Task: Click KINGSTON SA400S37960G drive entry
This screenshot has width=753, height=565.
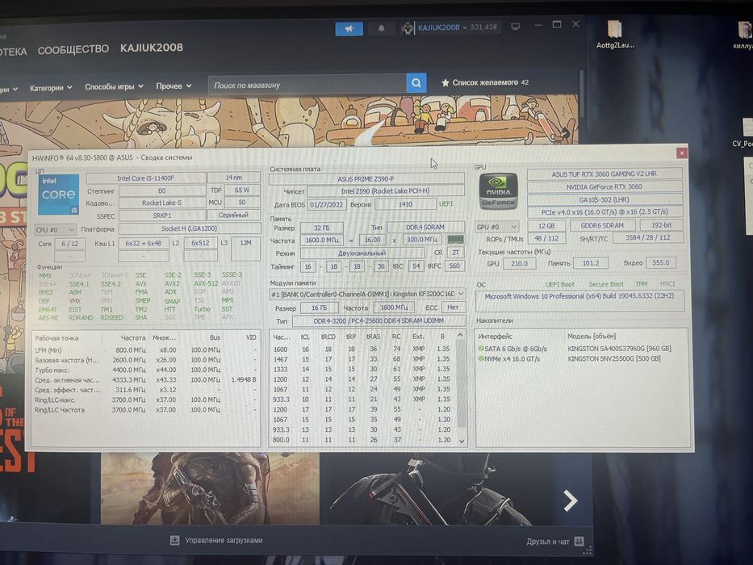Action: 619,349
